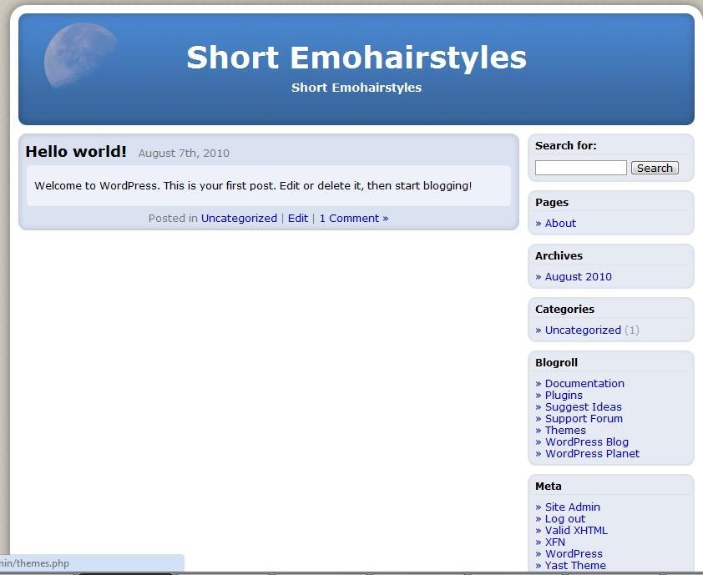This screenshot has width=703, height=575.
Task: Visit the WordPress Planet link
Action: click(592, 454)
